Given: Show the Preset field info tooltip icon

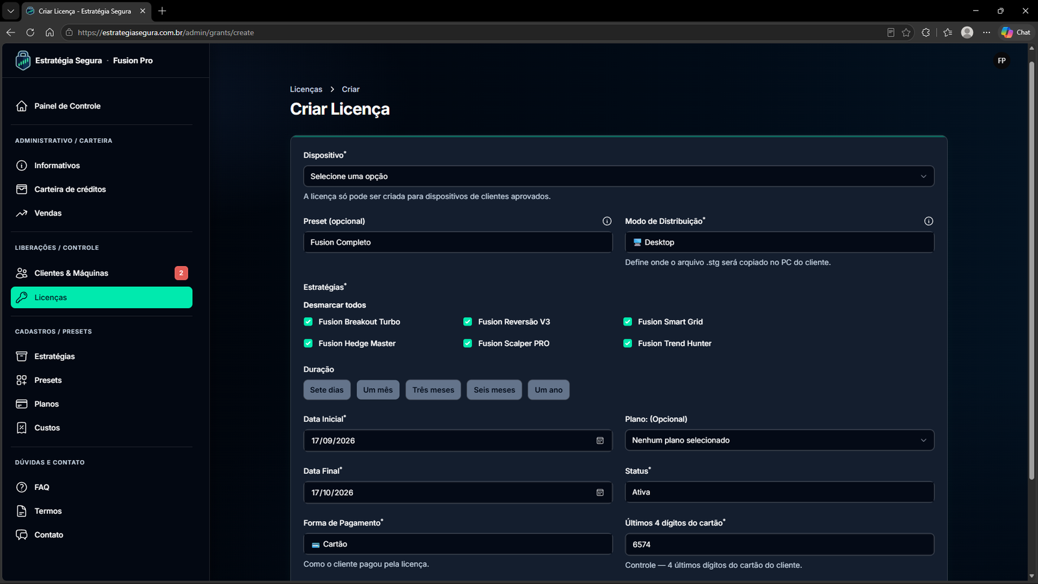Looking at the screenshot, I should (607, 221).
